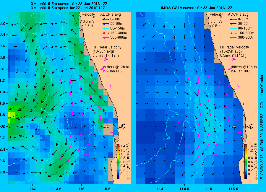266x192 pixels.
Task: Click longitude label 115 under left map
Action: [81, 189]
